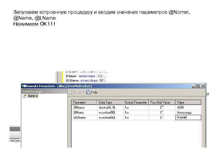224x168 pixels.
Task: Click the Output Parameter No cell for @Name
Action: [136, 112]
